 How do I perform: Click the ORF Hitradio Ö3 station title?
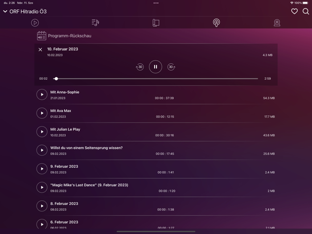coord(28,12)
